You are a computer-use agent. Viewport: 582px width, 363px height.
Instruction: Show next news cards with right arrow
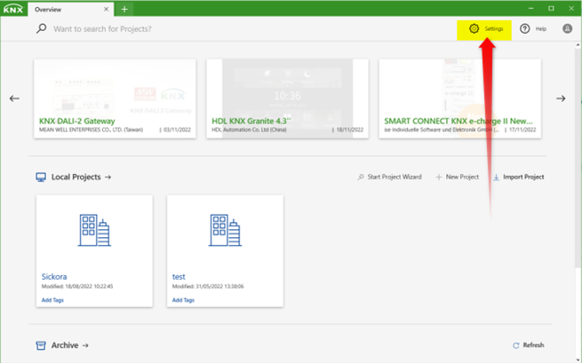pos(561,99)
